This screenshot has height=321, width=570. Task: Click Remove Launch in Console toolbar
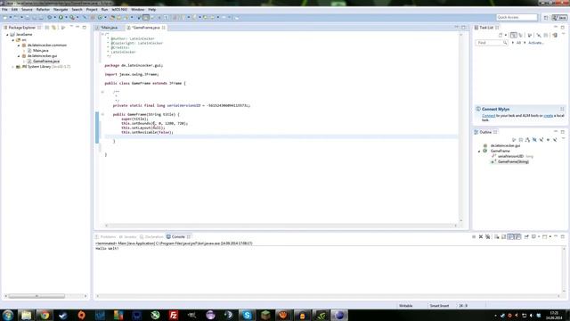pos(481,237)
